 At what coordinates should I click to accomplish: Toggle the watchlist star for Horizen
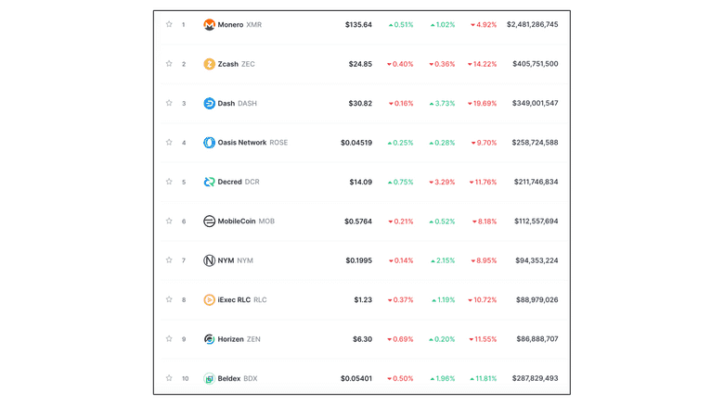tap(169, 339)
